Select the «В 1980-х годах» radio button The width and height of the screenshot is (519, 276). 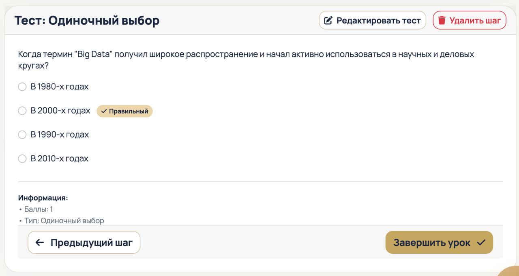coord(22,87)
